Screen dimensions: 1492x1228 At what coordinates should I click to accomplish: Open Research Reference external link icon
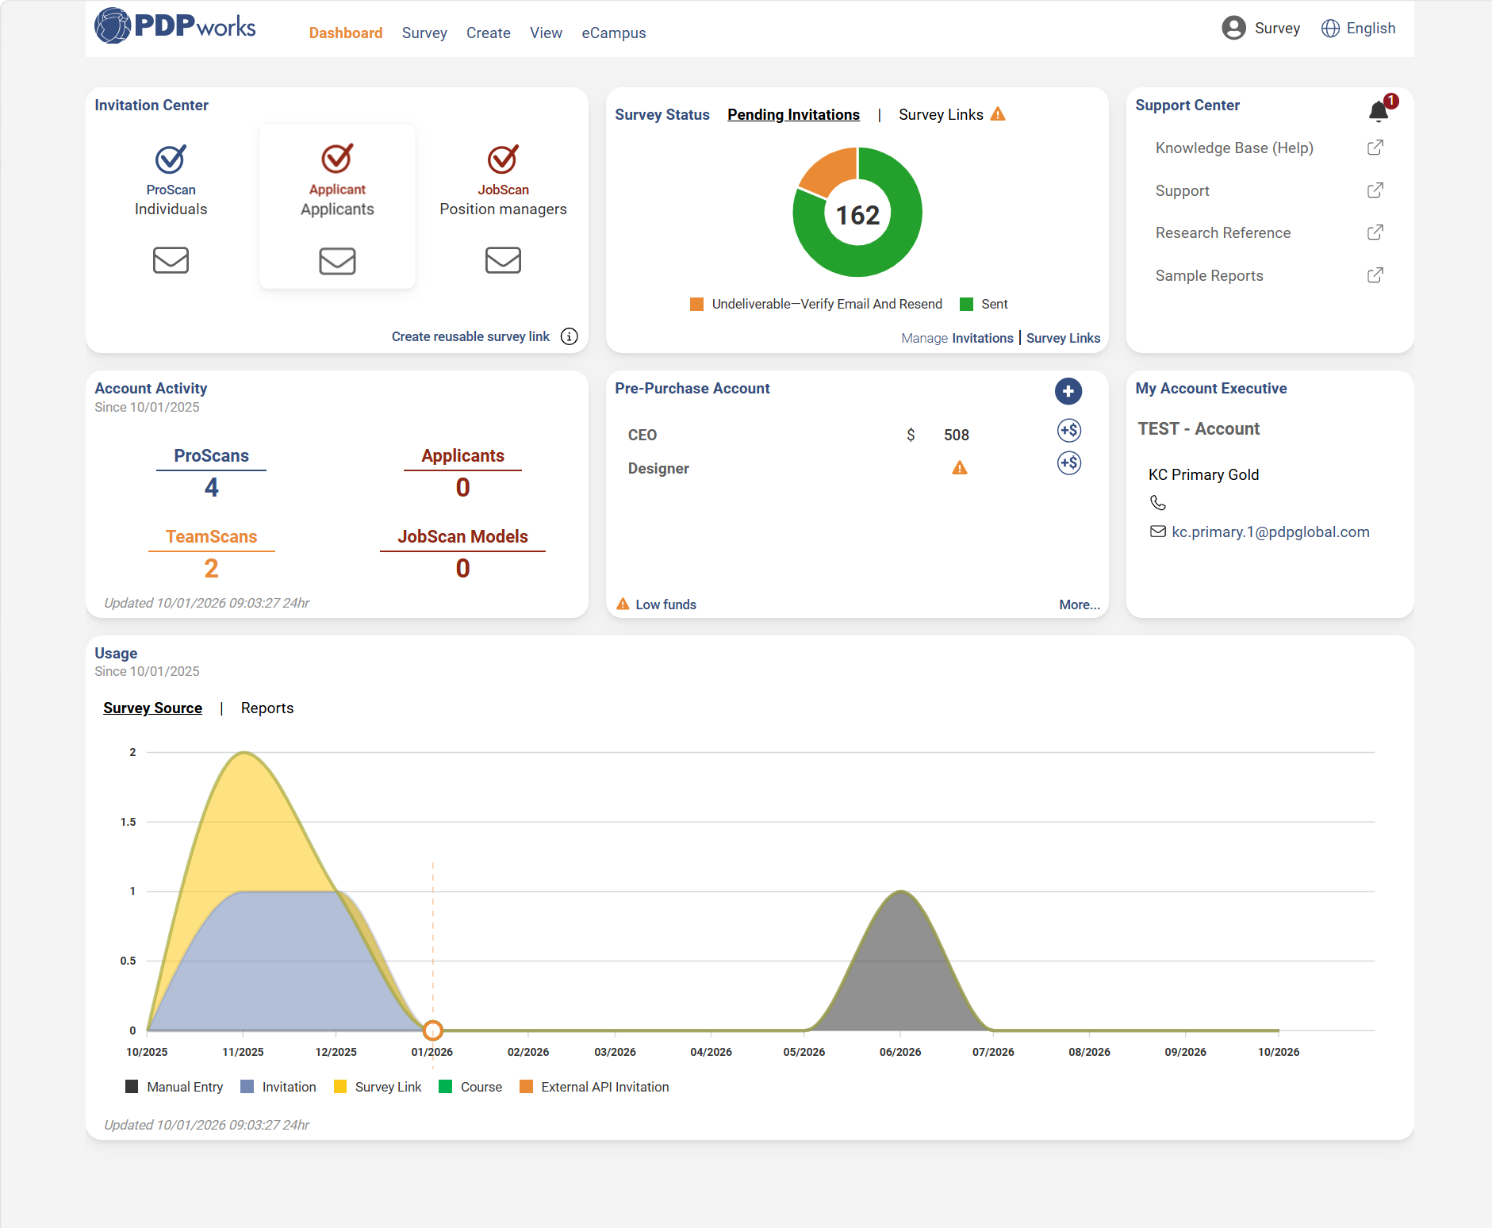coord(1375,232)
